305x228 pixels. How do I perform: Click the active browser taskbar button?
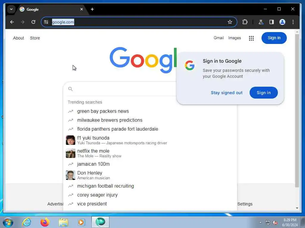(x=100, y=222)
